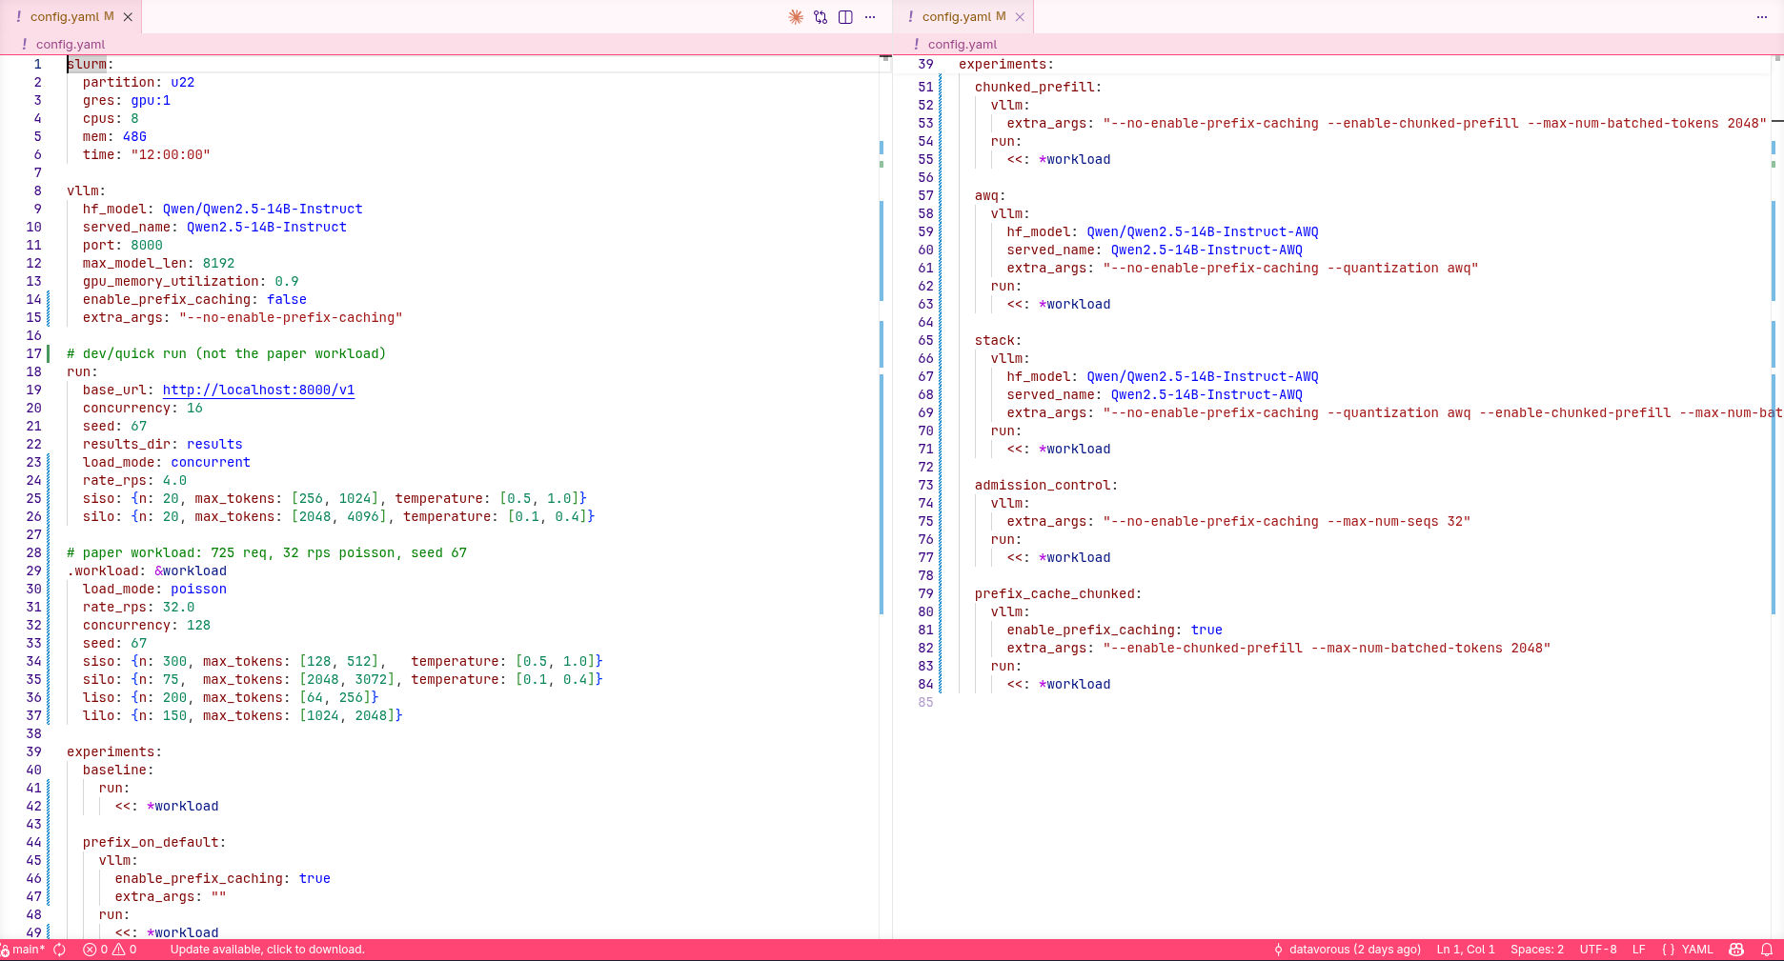1784x961 pixels.
Task: Click the 'awq:' key in the right editor
Action: [x=990, y=195]
